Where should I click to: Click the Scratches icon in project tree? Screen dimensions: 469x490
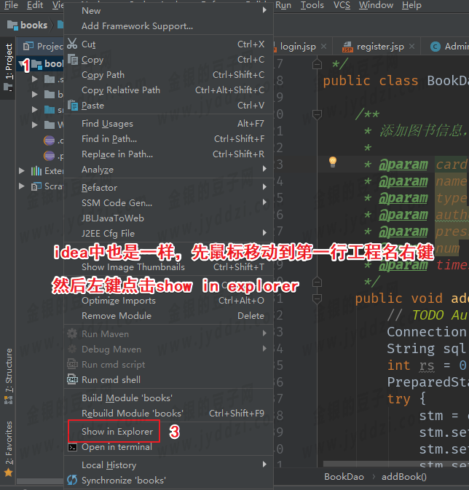(36, 186)
